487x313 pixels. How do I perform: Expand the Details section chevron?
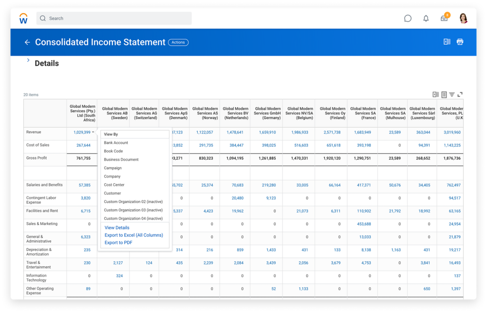coord(28,61)
